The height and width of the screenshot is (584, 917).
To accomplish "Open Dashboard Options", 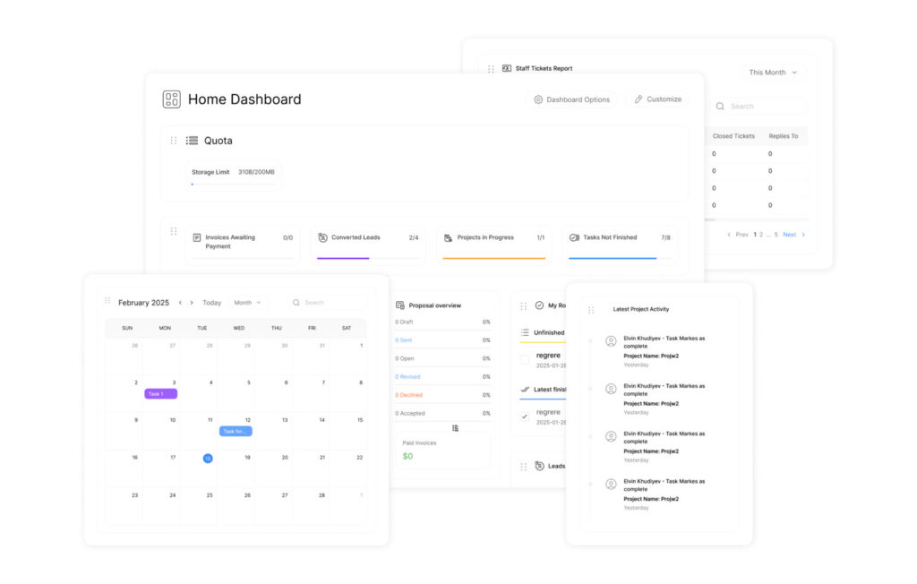I will (571, 99).
